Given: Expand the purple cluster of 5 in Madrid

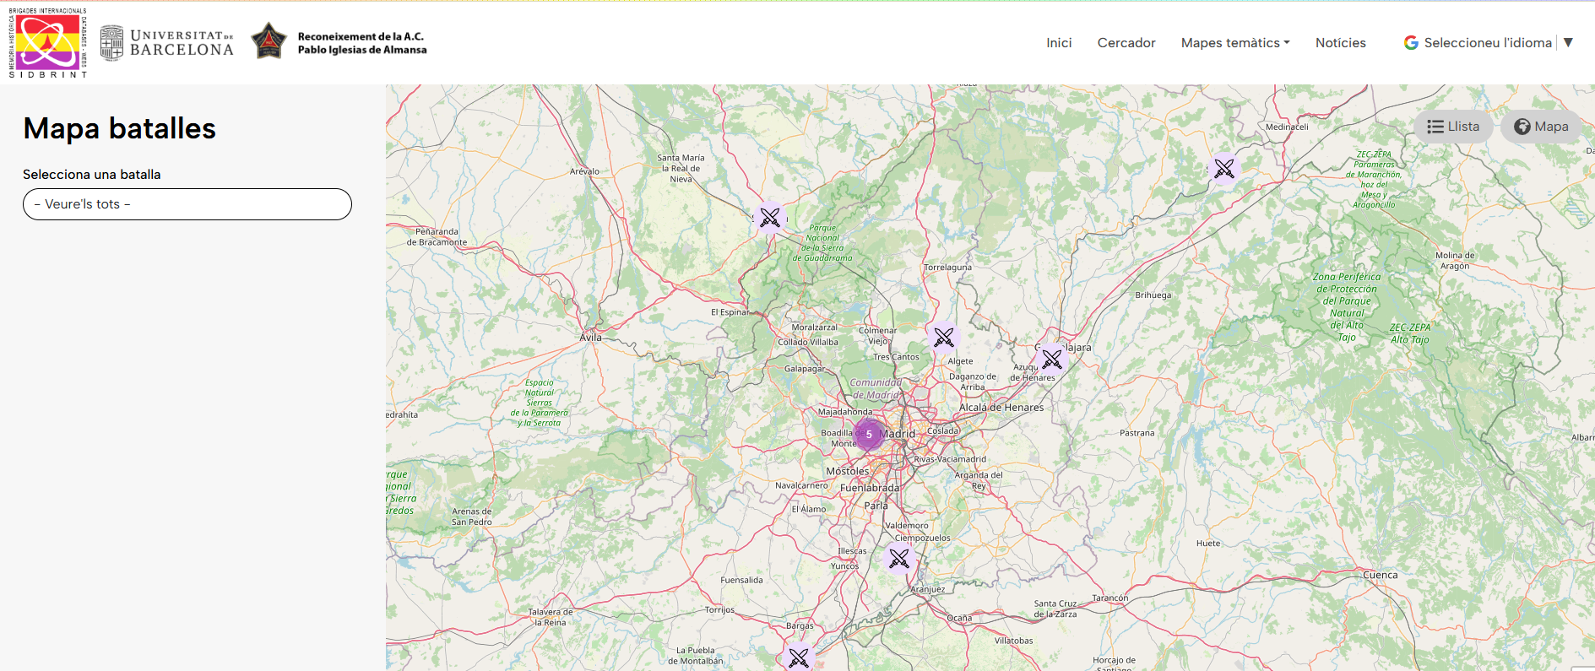Looking at the screenshot, I should coord(868,434).
